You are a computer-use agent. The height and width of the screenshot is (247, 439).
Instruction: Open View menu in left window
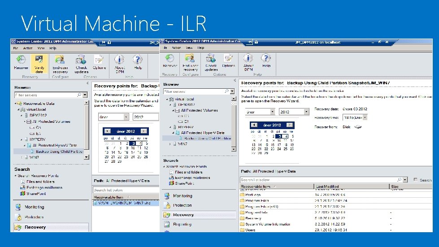pos(41,48)
